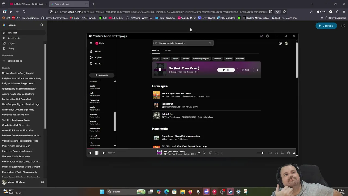Filter results by Albums chip
348x196 pixels.
(x=186, y=59)
